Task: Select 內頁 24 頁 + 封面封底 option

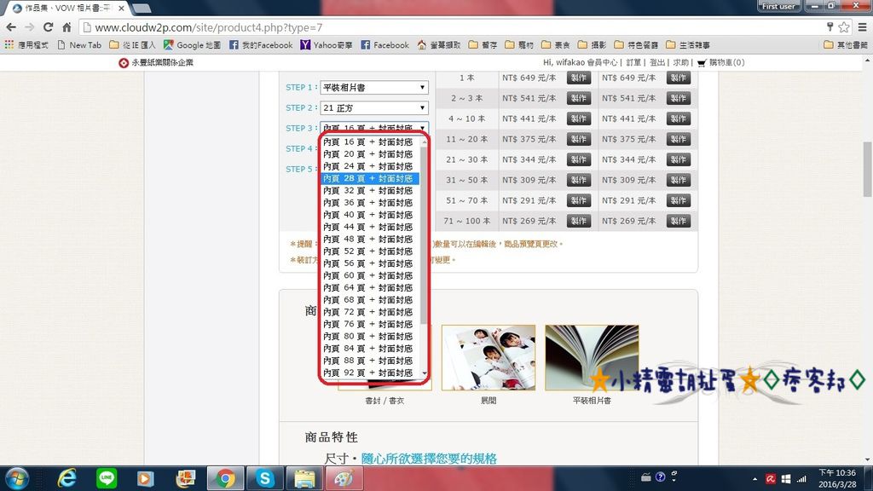Action: coord(368,166)
